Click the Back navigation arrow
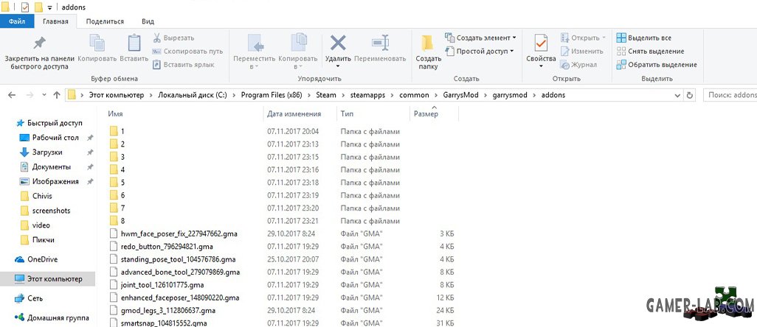Image resolution: width=757 pixels, height=327 pixels. click(x=12, y=95)
